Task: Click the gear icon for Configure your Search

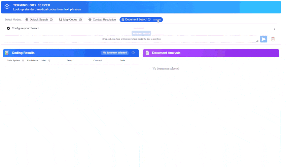Action: point(8,28)
